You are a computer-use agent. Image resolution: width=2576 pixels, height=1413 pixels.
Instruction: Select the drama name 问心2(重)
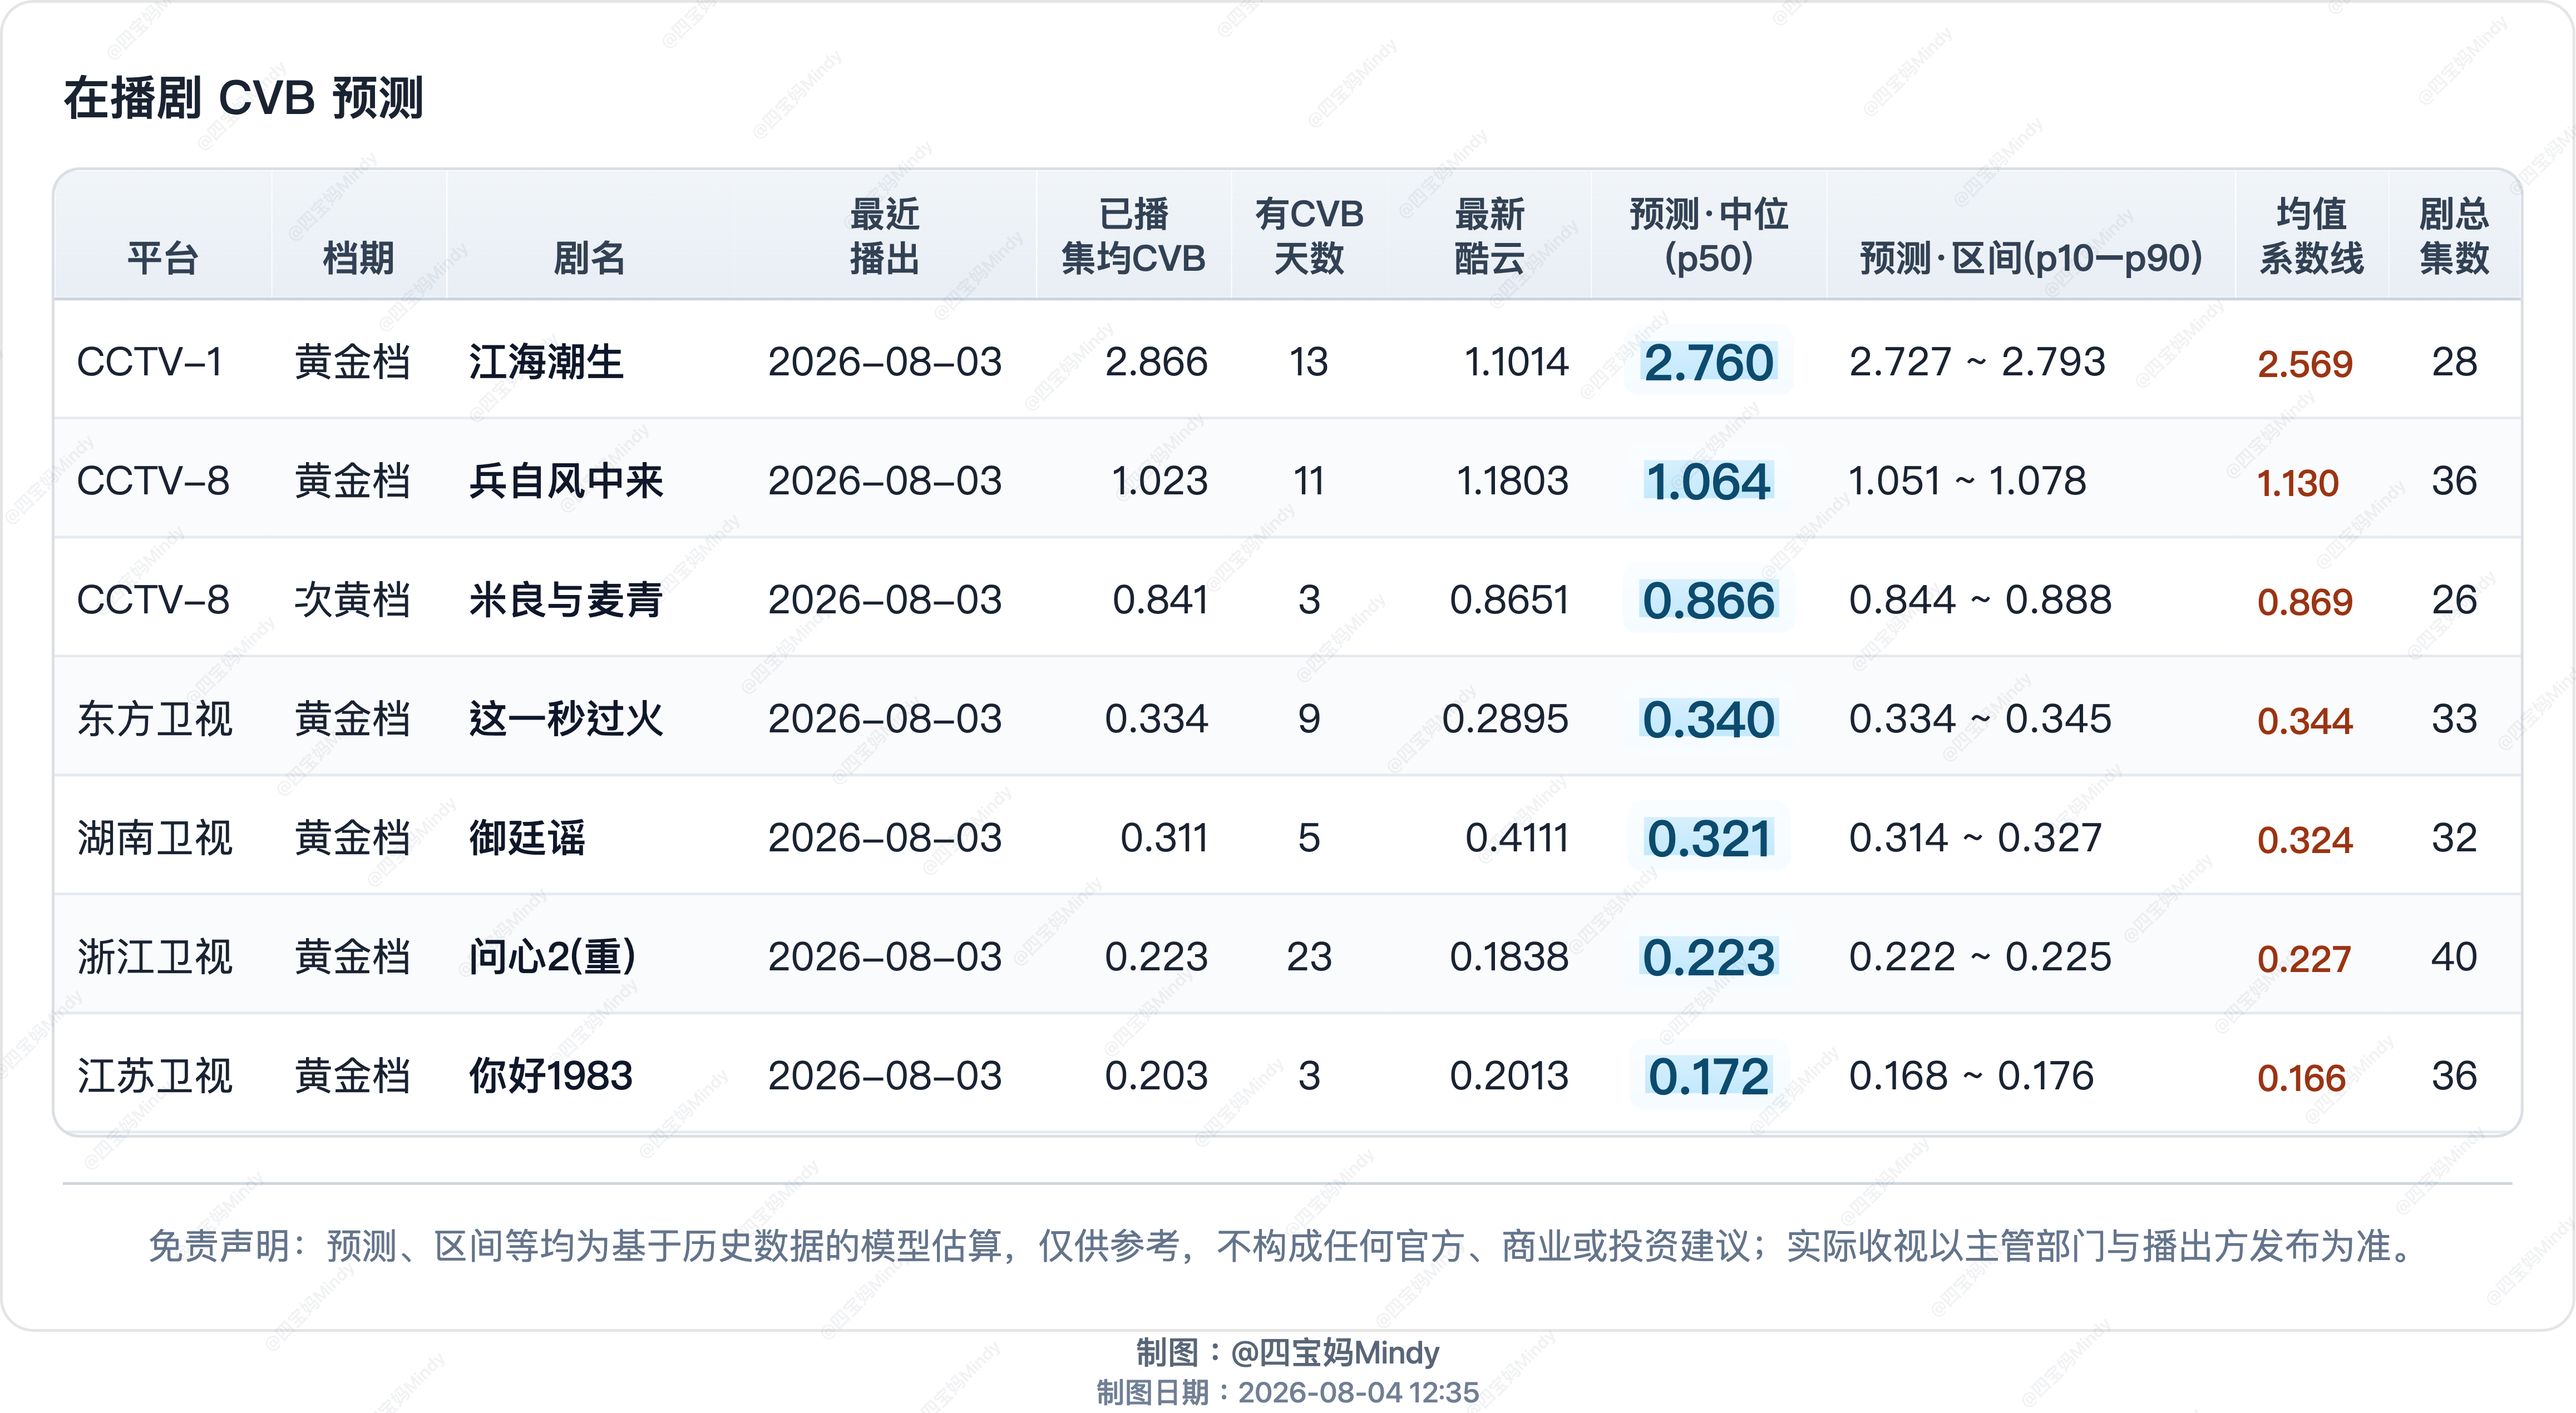coord(552,956)
